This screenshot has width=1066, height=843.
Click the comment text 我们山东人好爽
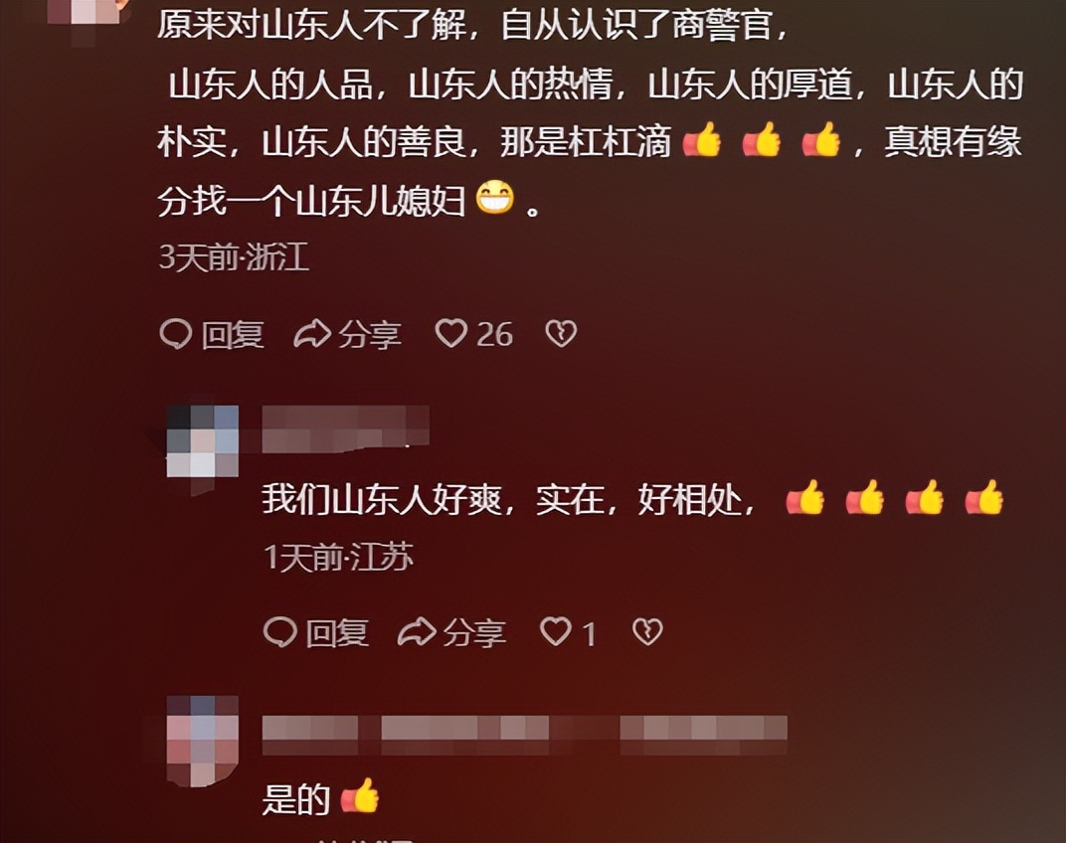[x=382, y=500]
